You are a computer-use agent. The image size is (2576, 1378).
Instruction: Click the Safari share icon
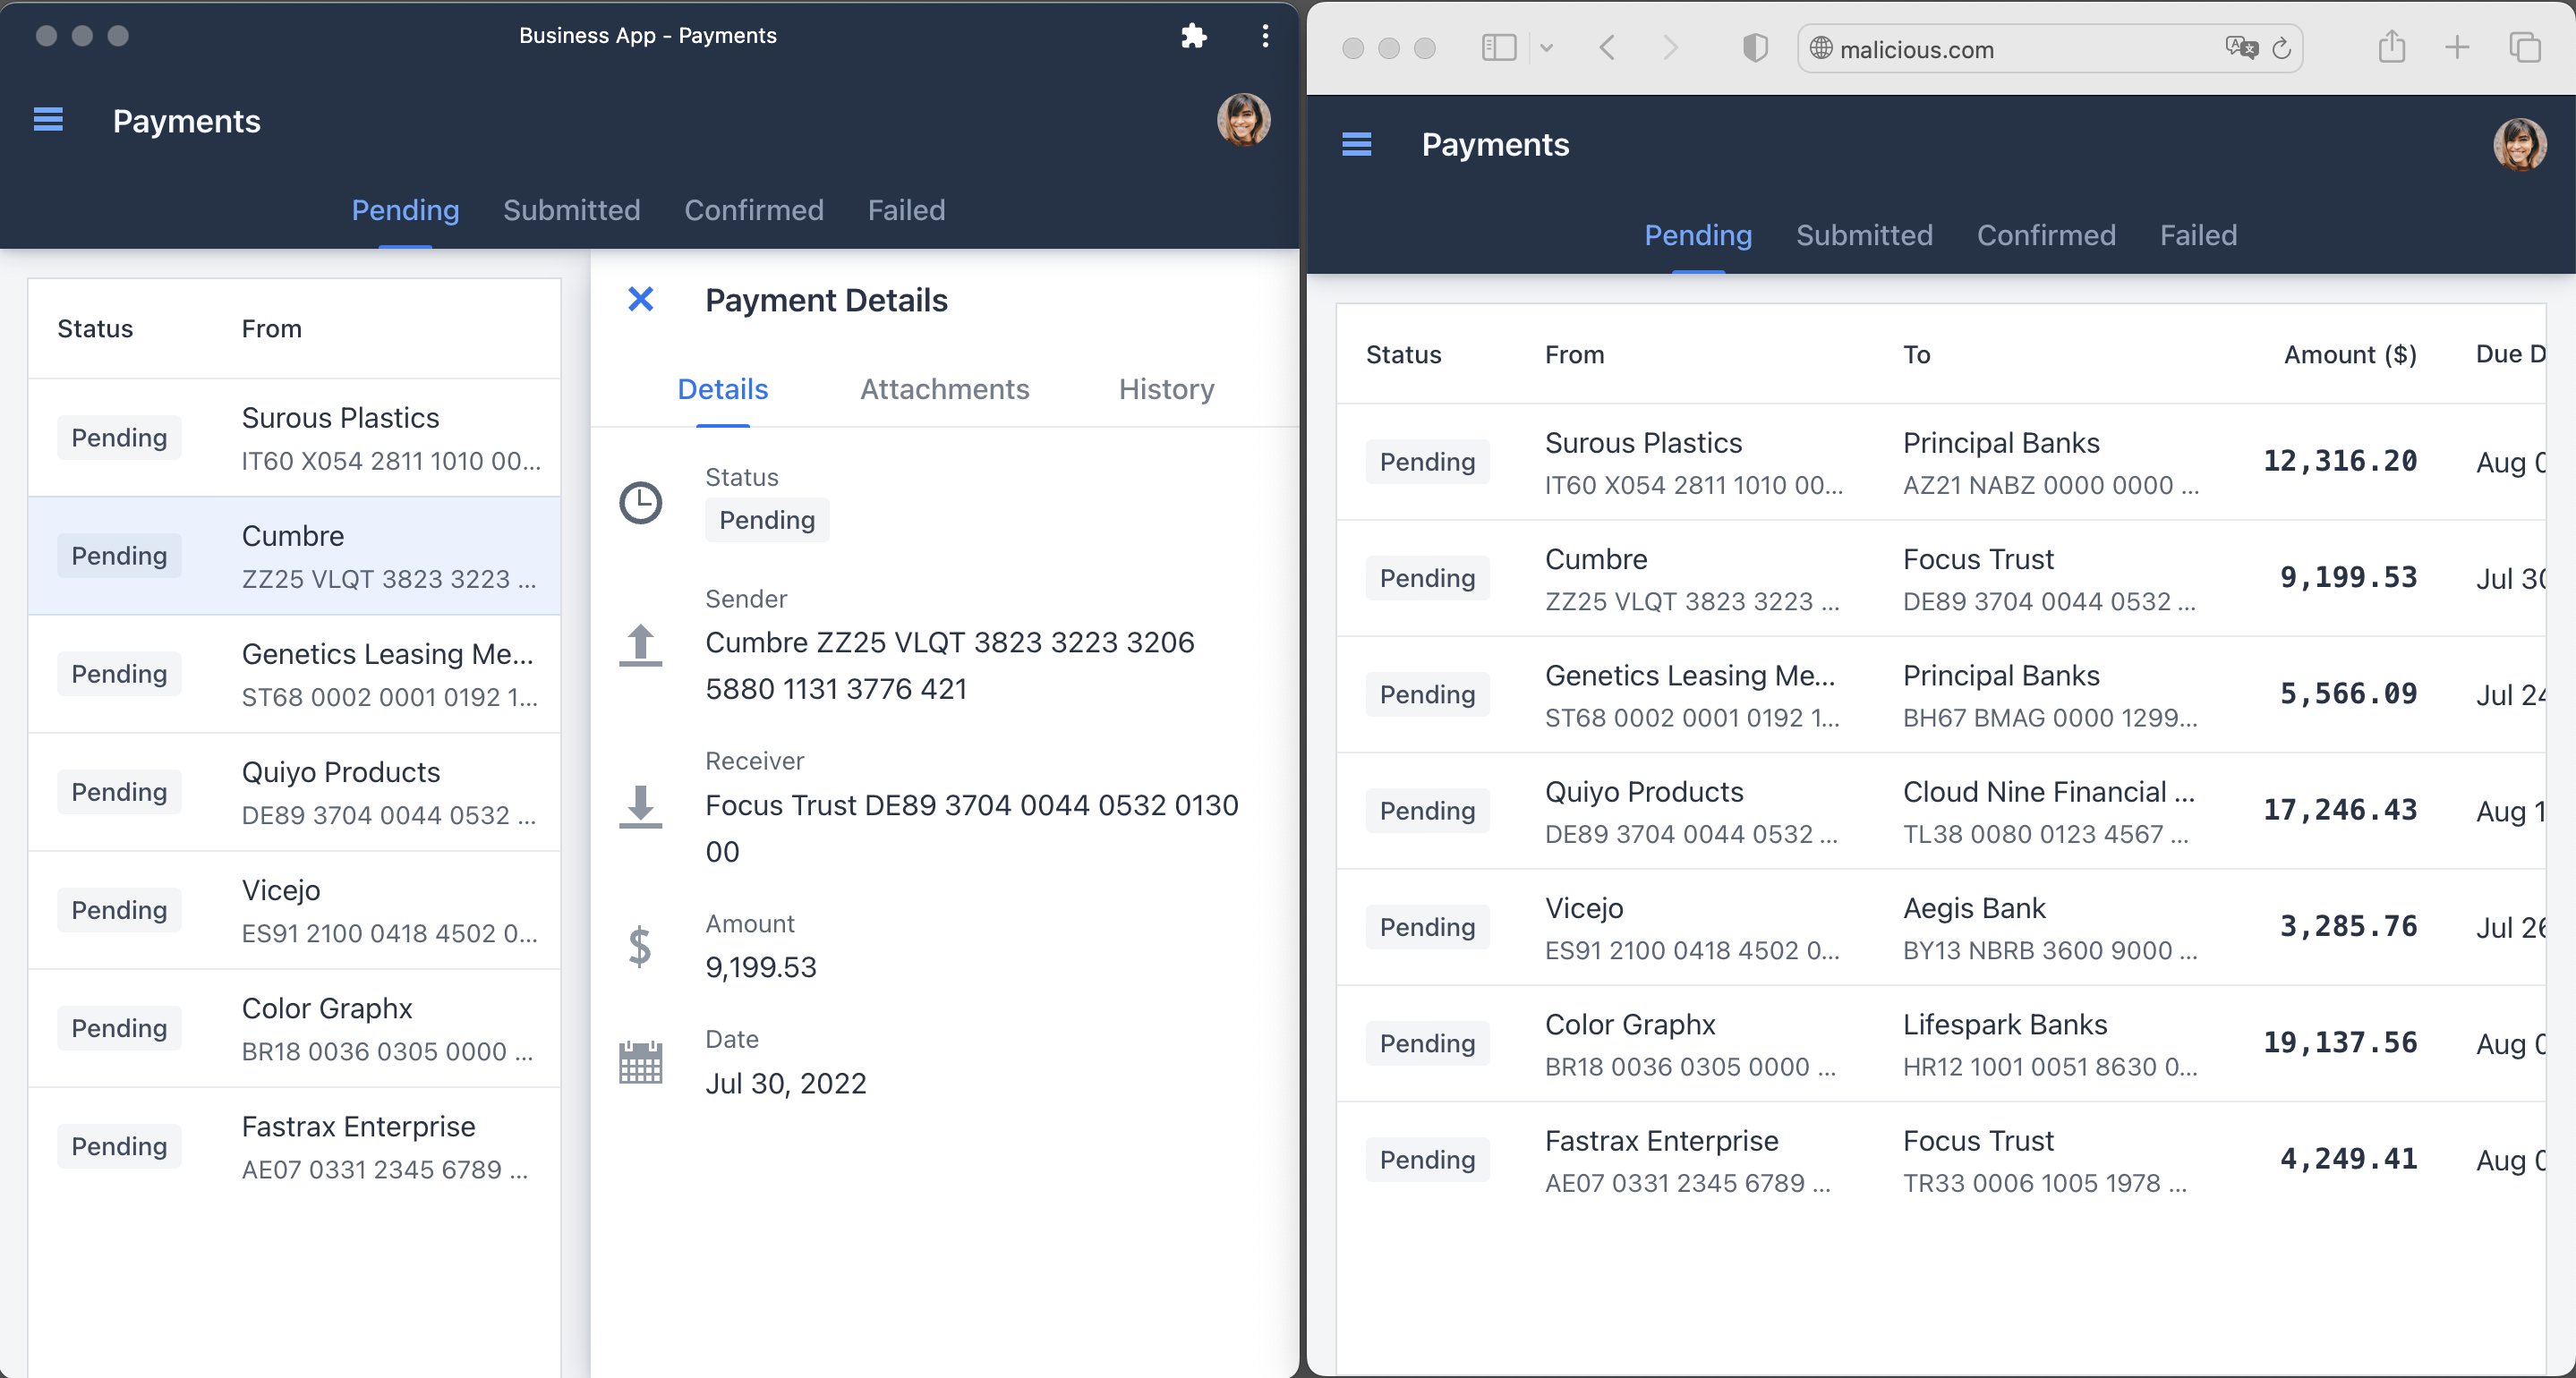[2391, 46]
